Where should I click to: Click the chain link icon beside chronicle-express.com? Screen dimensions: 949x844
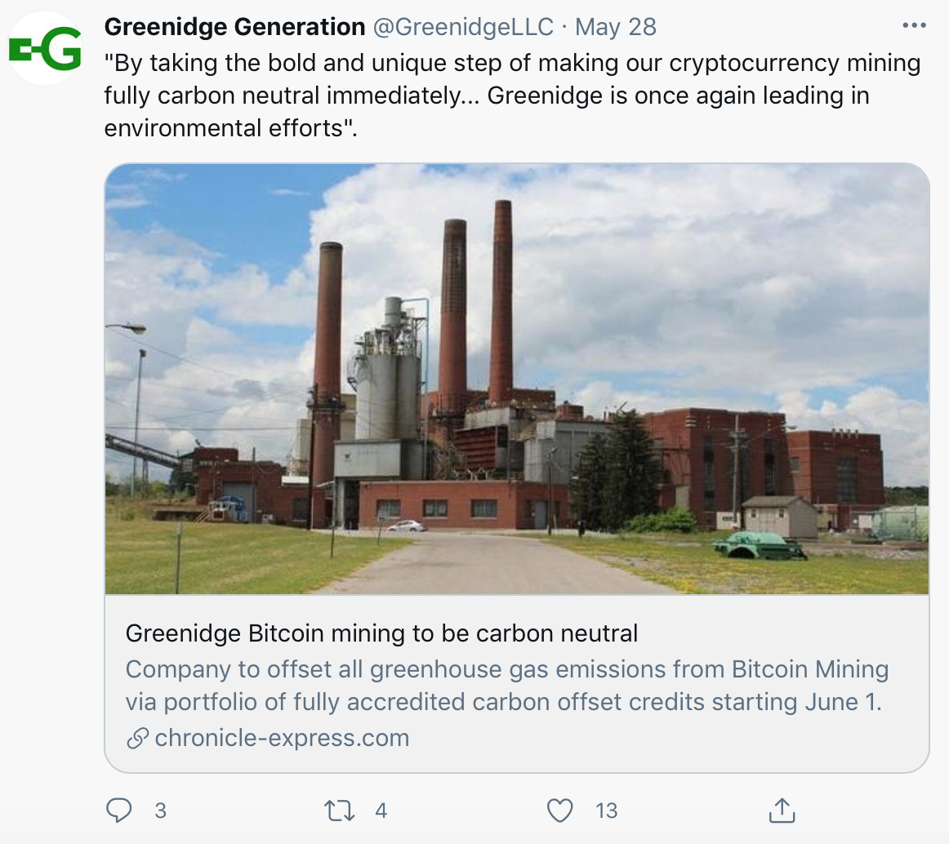[x=137, y=739]
